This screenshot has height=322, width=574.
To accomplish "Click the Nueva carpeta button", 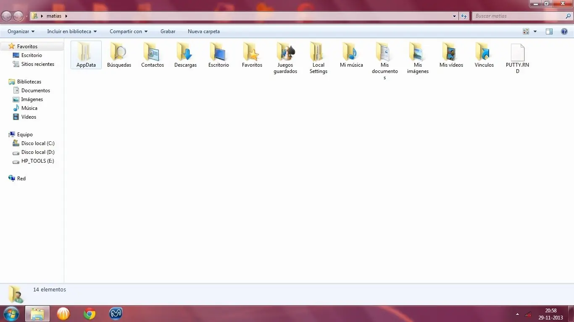I will [x=204, y=31].
